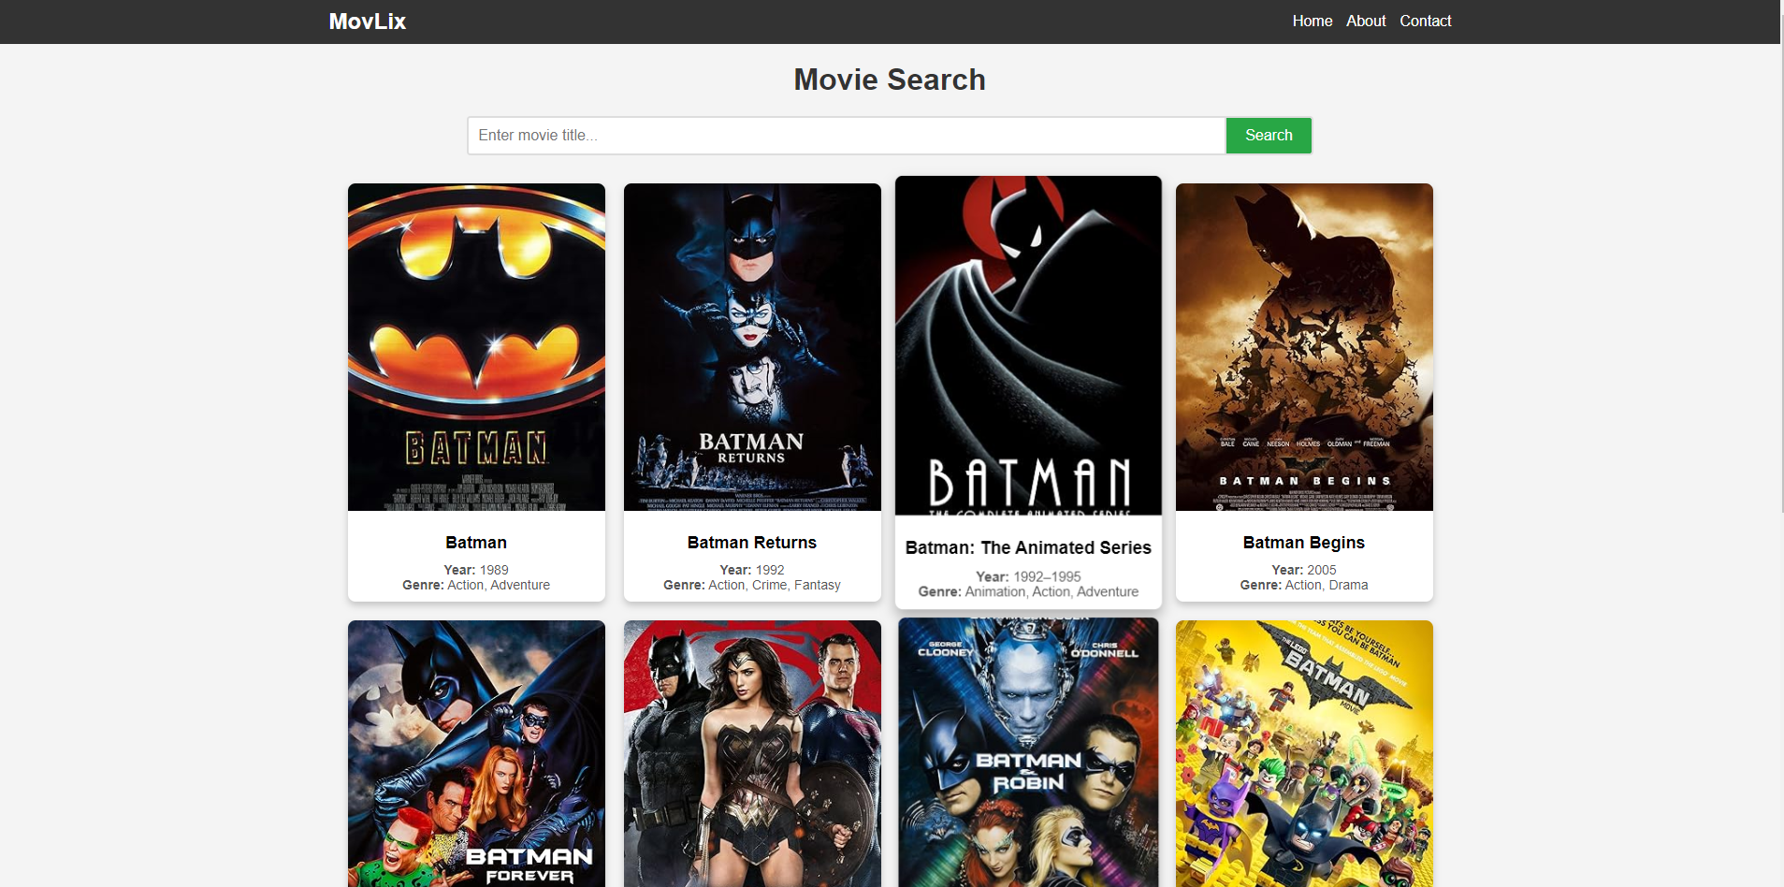Select "Batman: The Animated Series" title
Screen dimensions: 1784x887
click(x=1028, y=548)
